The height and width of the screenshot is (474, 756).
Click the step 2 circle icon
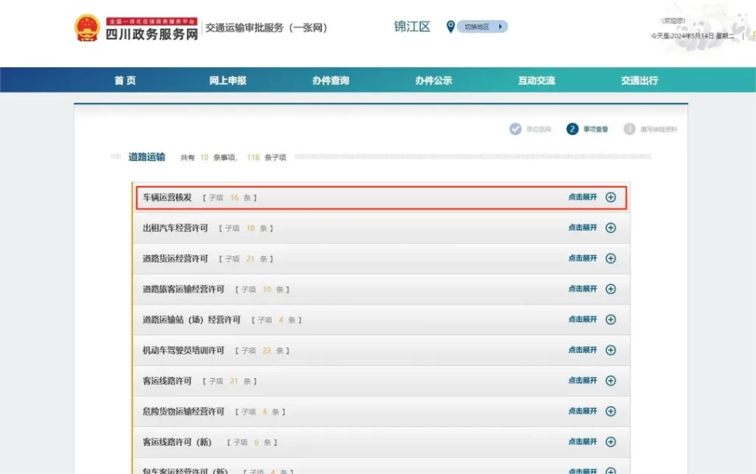point(572,129)
